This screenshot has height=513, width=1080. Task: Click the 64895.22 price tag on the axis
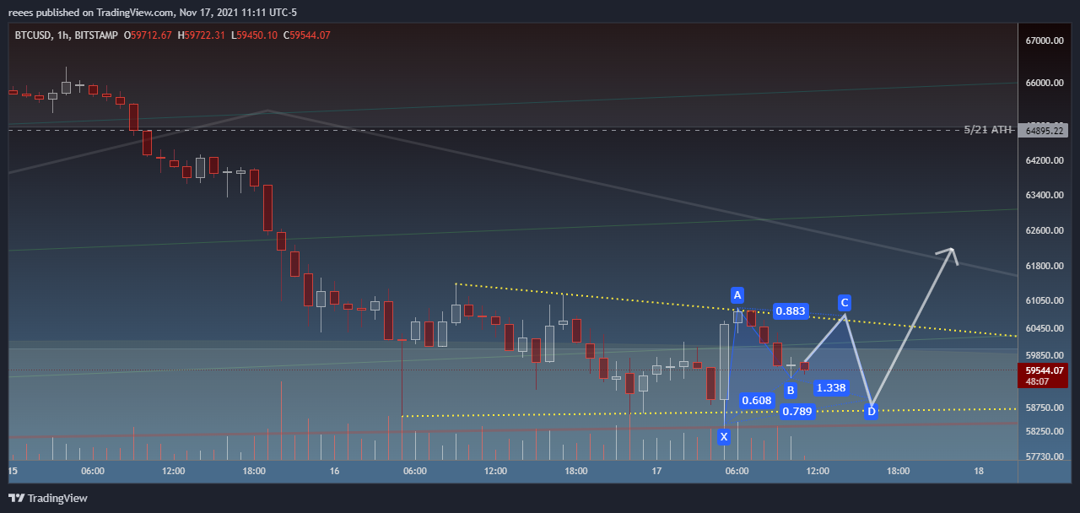click(1045, 130)
